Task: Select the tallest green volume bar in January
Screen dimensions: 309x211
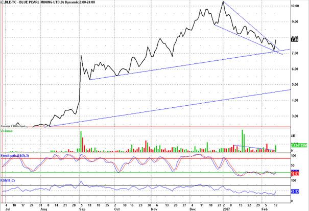Action: click(x=243, y=141)
